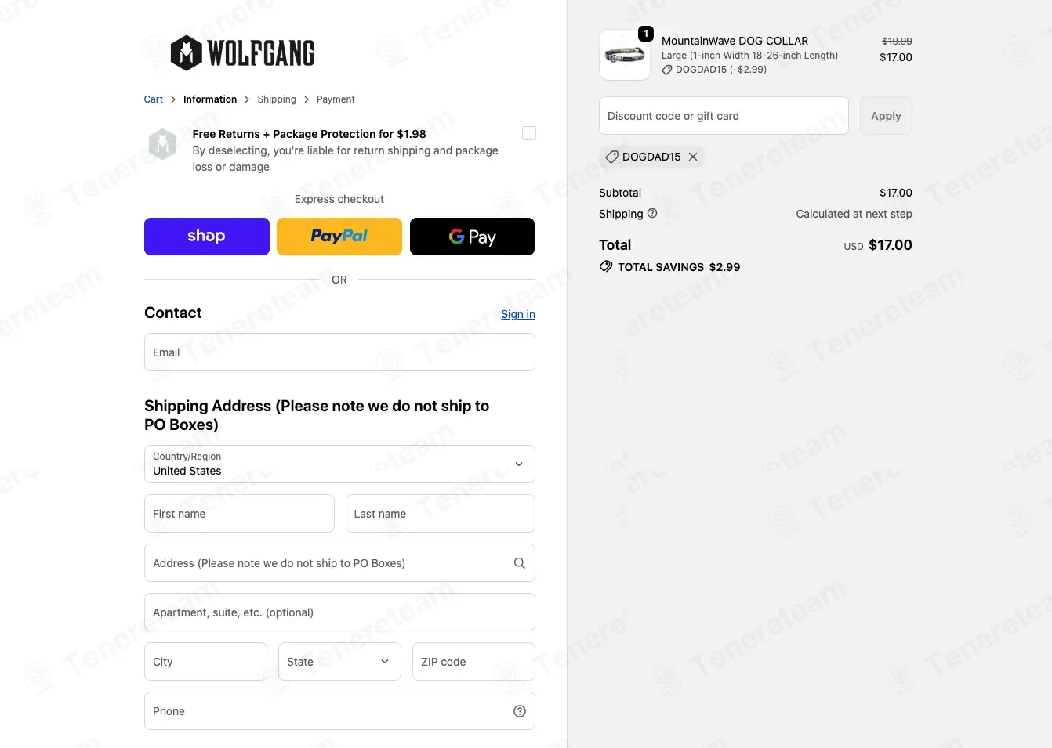The image size is (1052, 748).
Task: Click the Wolfgang logo at the top
Action: [x=242, y=53]
